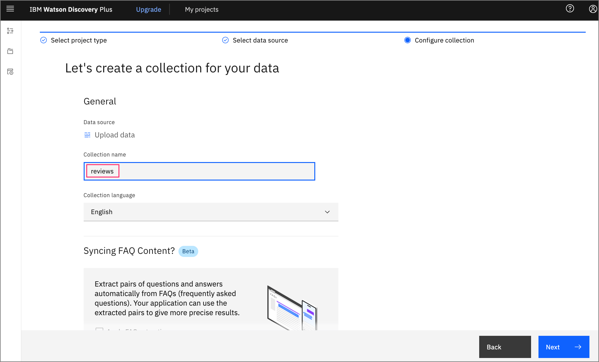Toggle the Syncing FAQ Content beta feature
599x362 pixels.
(x=99, y=329)
